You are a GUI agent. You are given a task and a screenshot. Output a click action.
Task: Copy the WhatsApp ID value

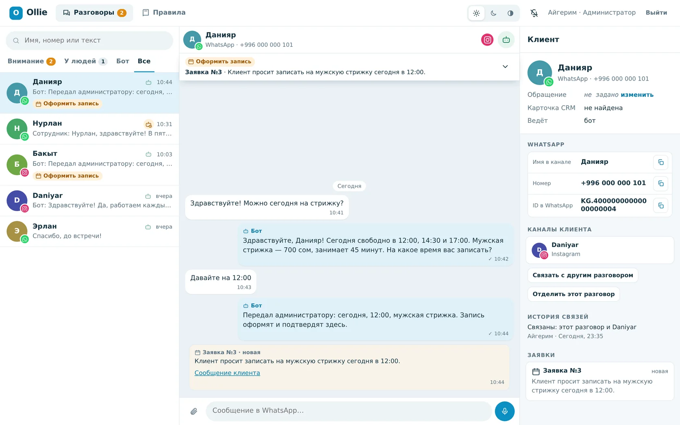click(660, 205)
